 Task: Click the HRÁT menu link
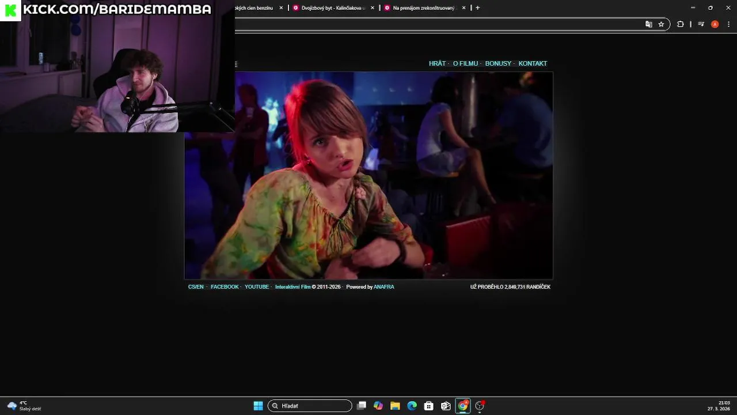437,63
